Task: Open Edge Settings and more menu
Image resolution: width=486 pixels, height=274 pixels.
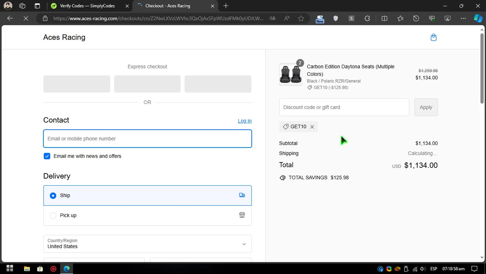Action: (x=463, y=18)
